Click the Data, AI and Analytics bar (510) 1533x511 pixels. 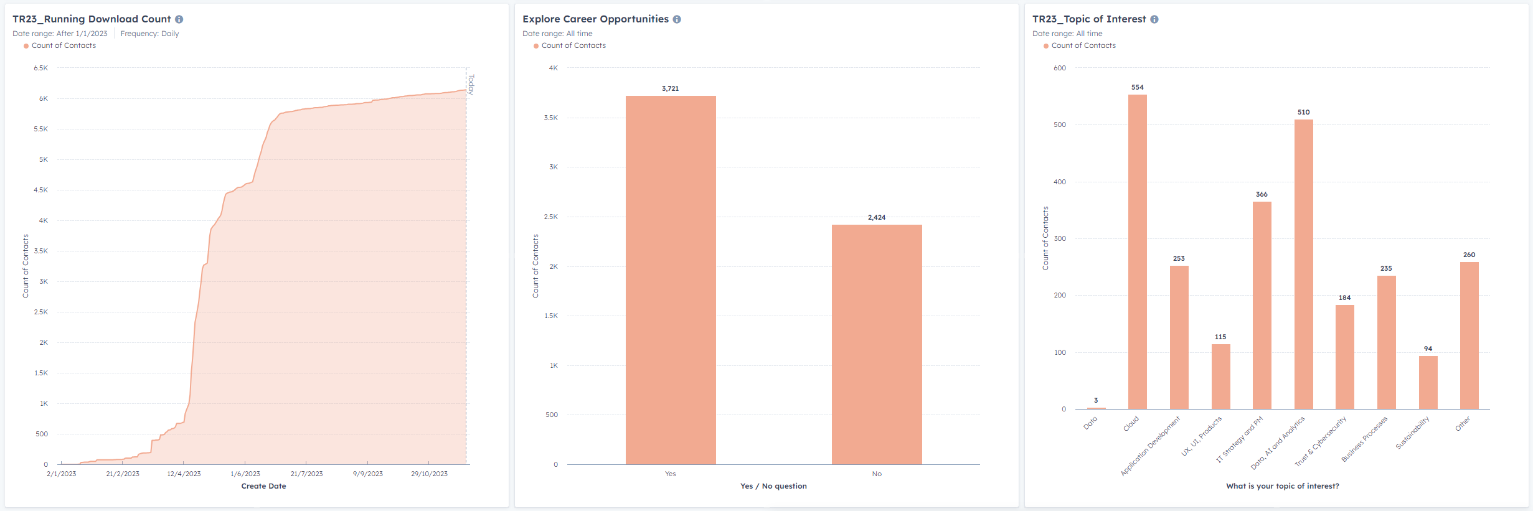tap(1304, 265)
